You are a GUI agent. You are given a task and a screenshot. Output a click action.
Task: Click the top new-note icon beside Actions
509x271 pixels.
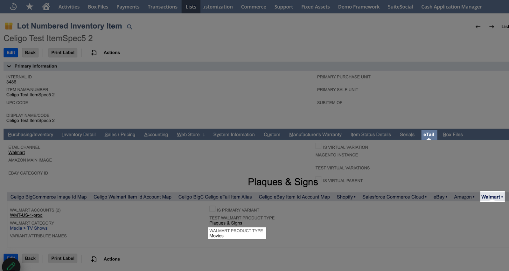click(94, 52)
